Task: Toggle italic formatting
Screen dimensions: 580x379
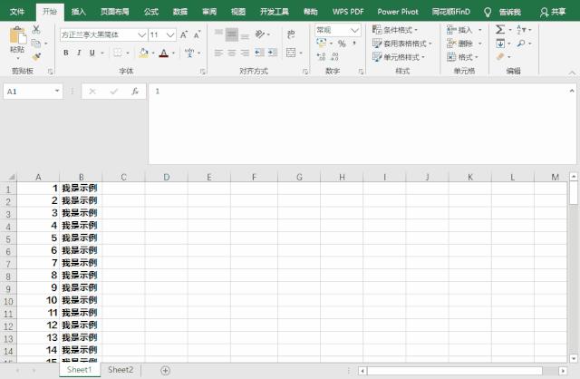Action: 79,53
